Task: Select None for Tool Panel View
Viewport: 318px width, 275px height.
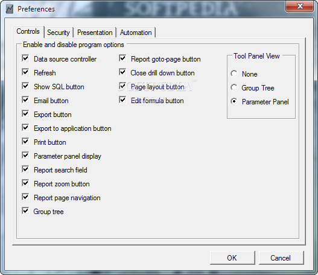Action: [234, 74]
